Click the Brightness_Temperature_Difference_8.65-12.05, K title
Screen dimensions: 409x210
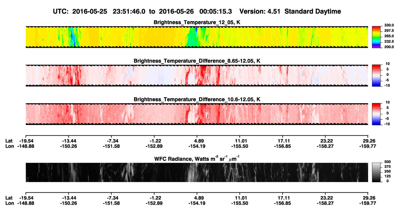[197, 60]
